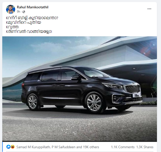Click the first Malayalam post text line
This screenshot has width=161, height=152.
tap(32, 18)
